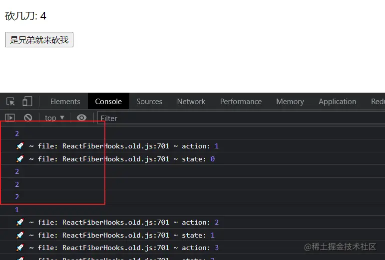Open the Elements tab
Image resolution: width=385 pixels, height=260 pixels.
click(65, 101)
